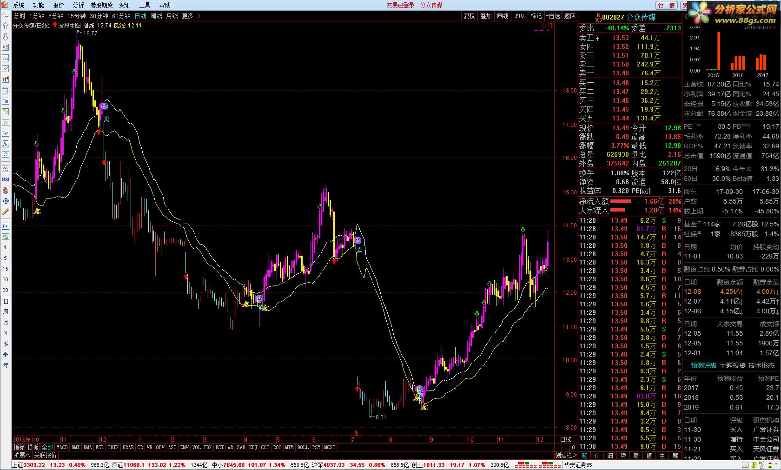781x470 pixels.
Task: Click the FS icon in left sidebar
Action: [x=6, y=226]
